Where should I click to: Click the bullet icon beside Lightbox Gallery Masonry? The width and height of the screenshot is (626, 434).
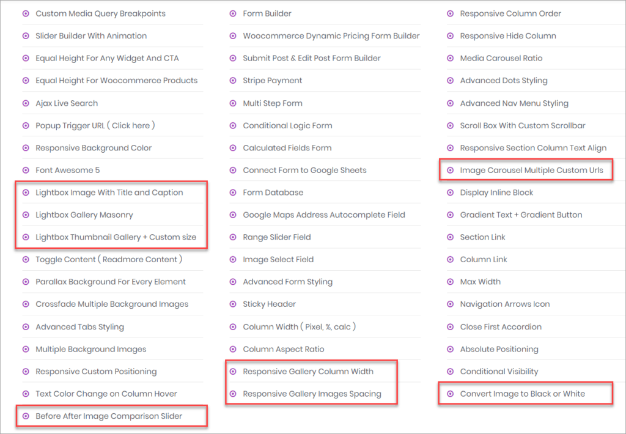point(26,215)
